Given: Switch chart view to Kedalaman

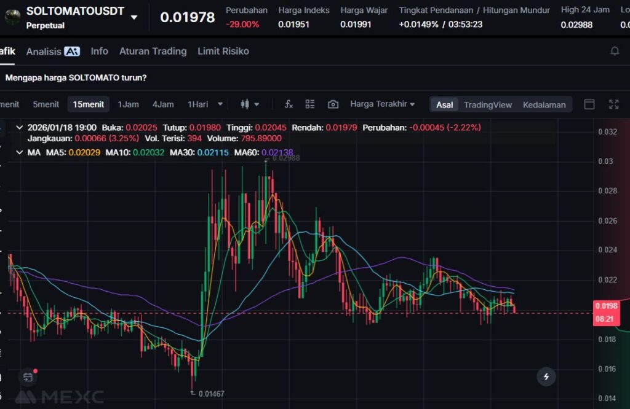Looking at the screenshot, I should pos(544,104).
